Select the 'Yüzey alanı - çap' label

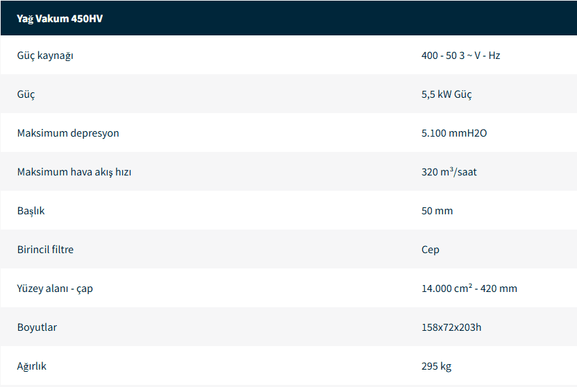point(55,289)
